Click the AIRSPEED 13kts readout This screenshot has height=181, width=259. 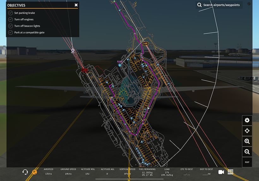coord(48,172)
